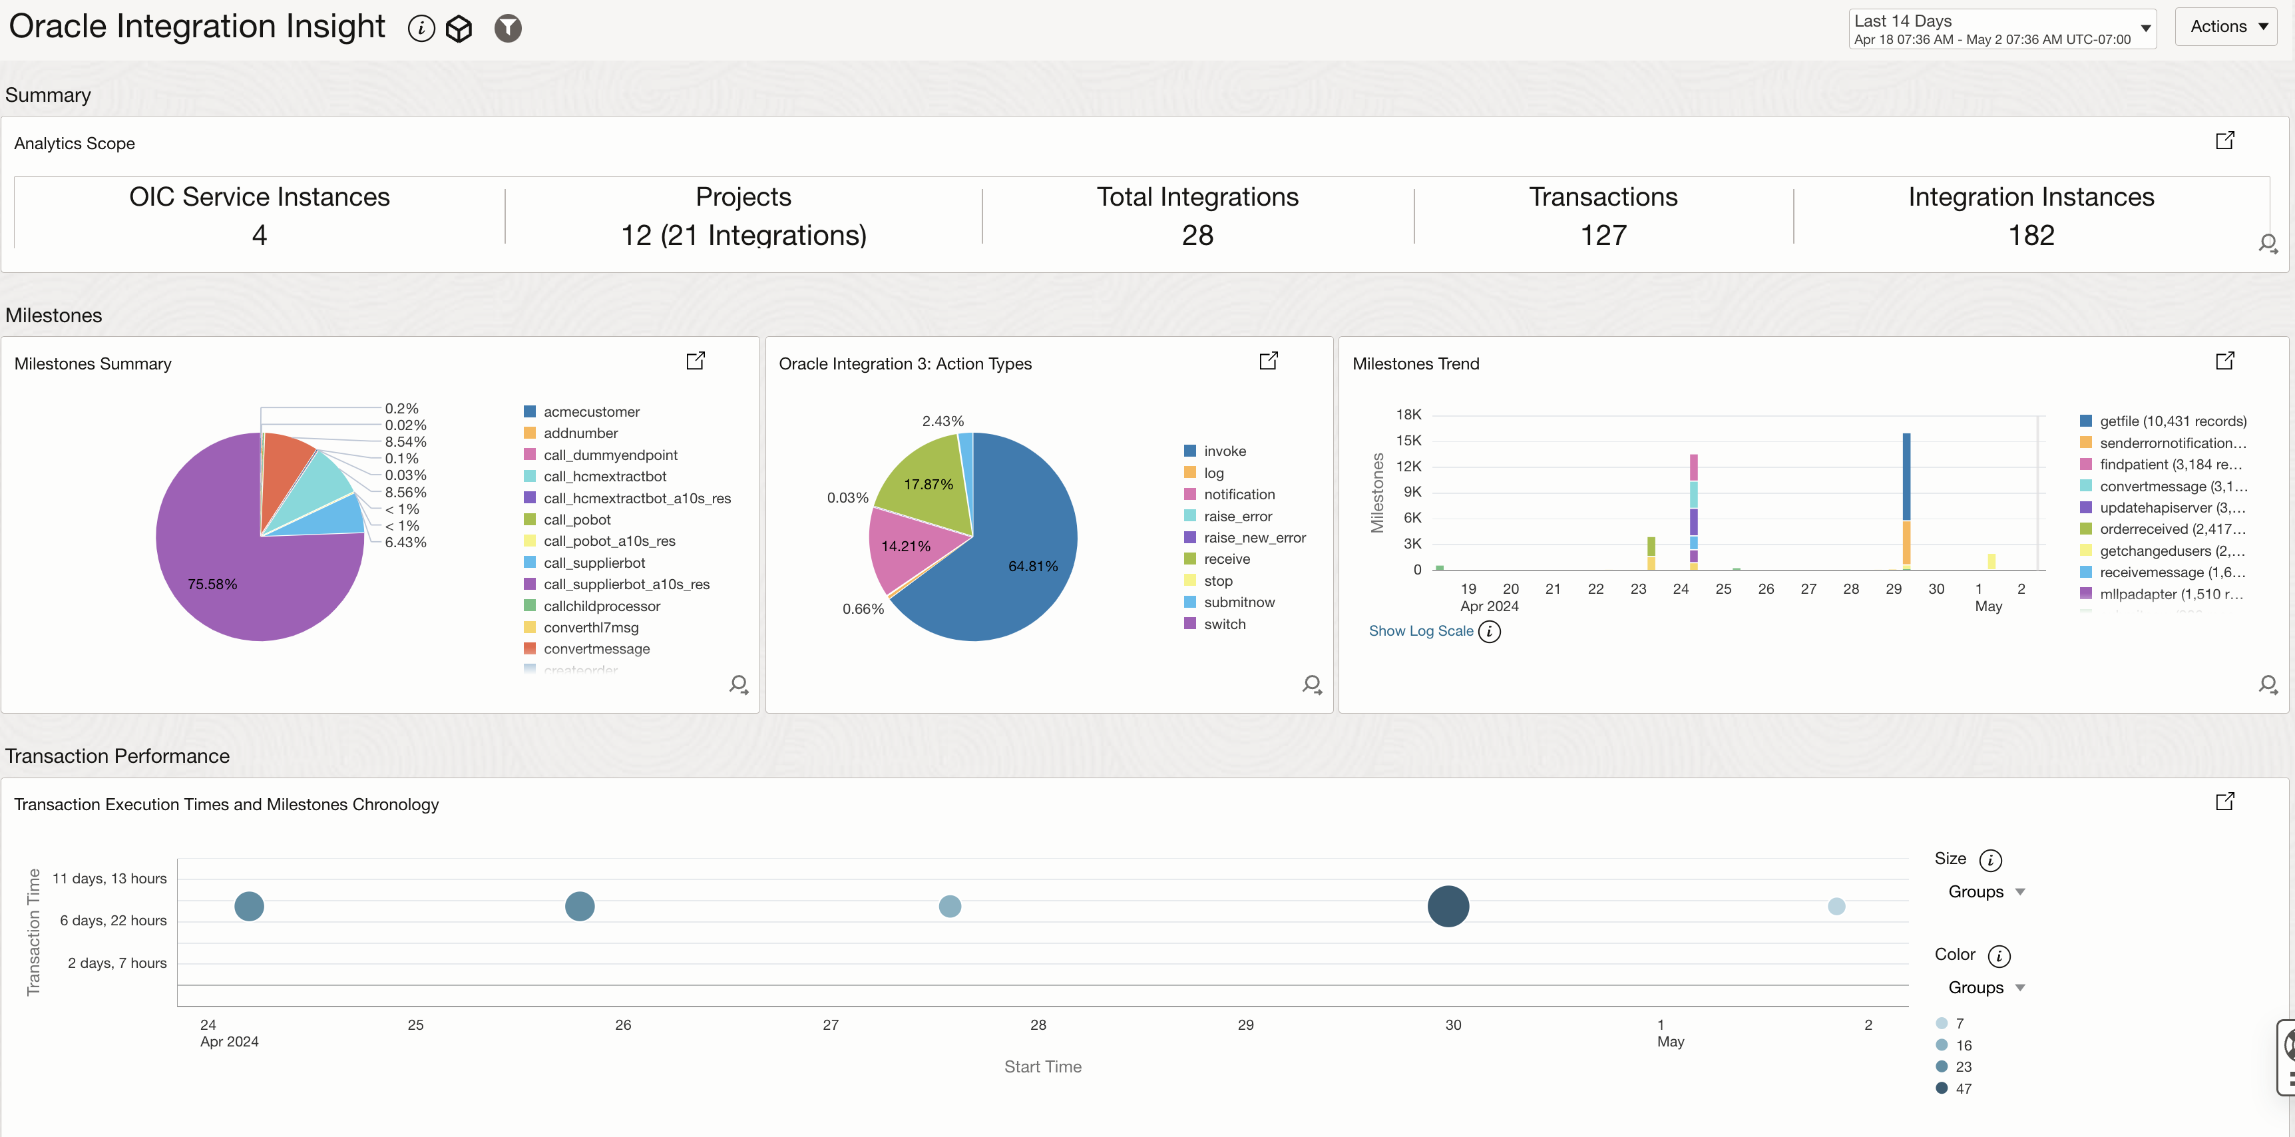Click info icon next to Show Log Scale
Image resolution: width=2295 pixels, height=1137 pixels.
(x=1490, y=632)
